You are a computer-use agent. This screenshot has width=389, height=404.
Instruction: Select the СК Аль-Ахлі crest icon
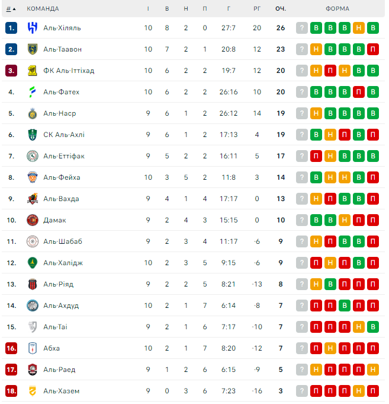click(33, 135)
